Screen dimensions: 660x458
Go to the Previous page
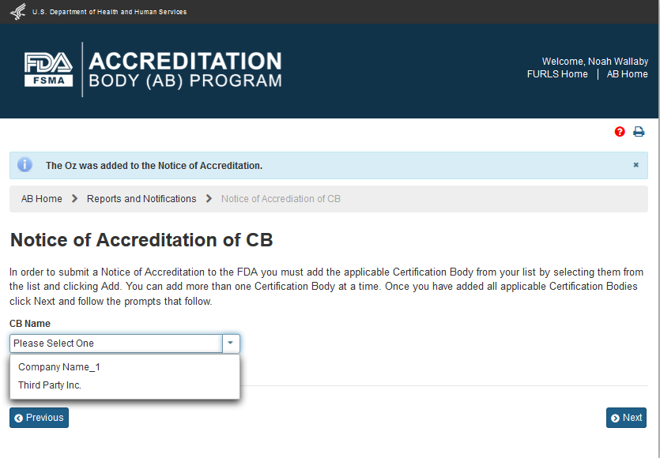(39, 418)
